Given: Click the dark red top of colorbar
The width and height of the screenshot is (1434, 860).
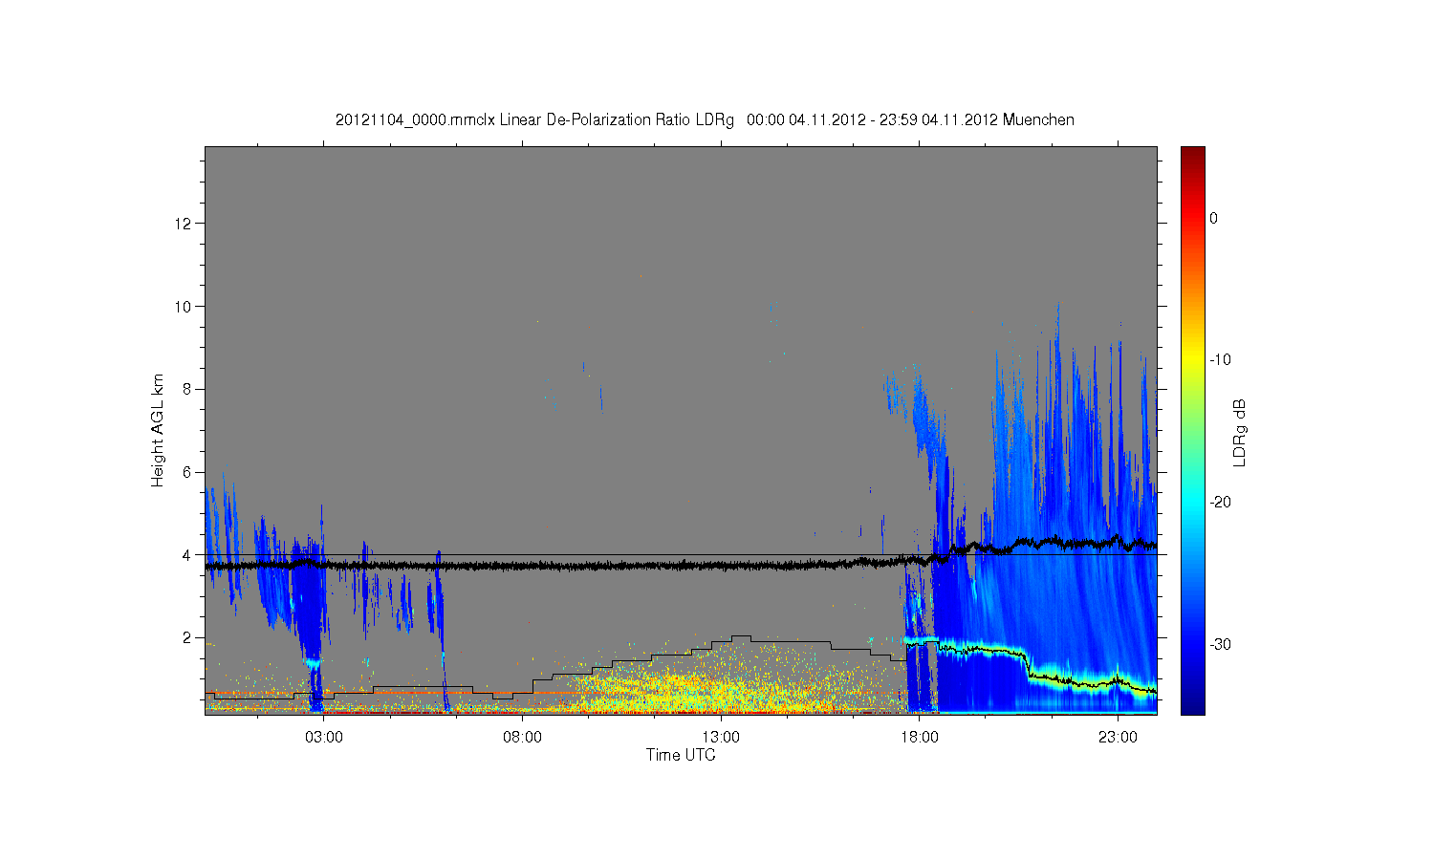Looking at the screenshot, I should tap(1193, 153).
